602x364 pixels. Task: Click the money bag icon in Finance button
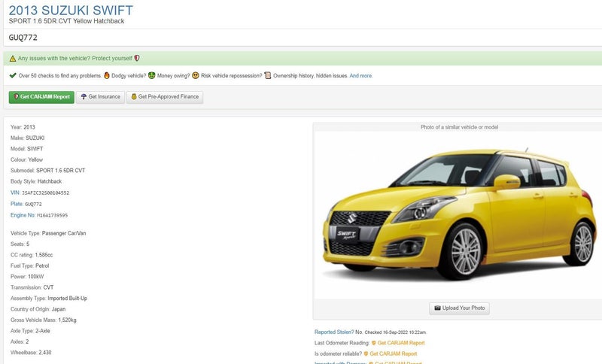(x=134, y=97)
